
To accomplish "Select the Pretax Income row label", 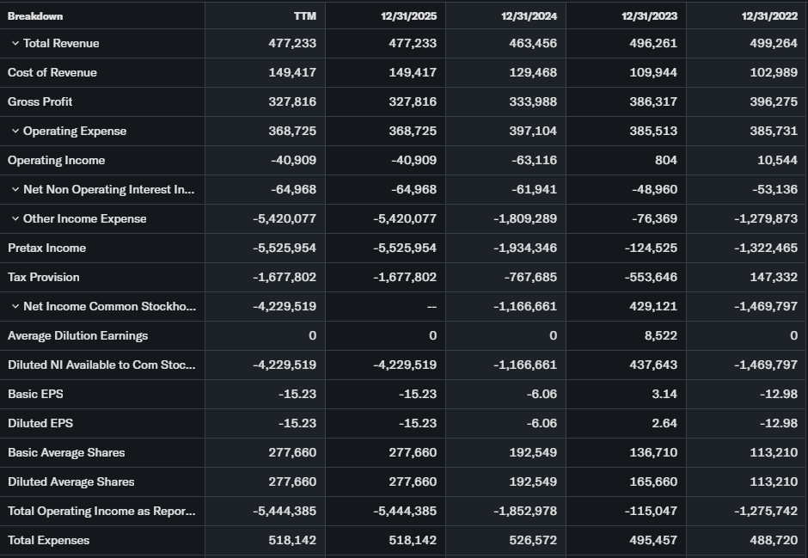I will tap(47, 248).
